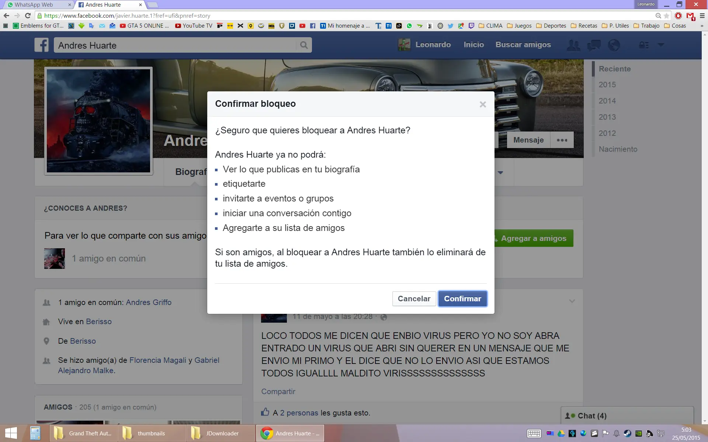Expand the account settings dropdown arrow
The image size is (708, 442).
tap(661, 45)
